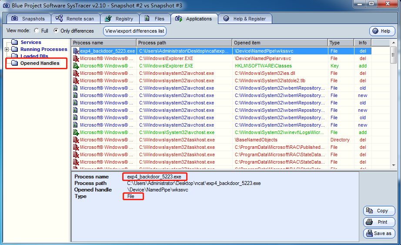
Task: Click the Help button
Action: point(382,31)
